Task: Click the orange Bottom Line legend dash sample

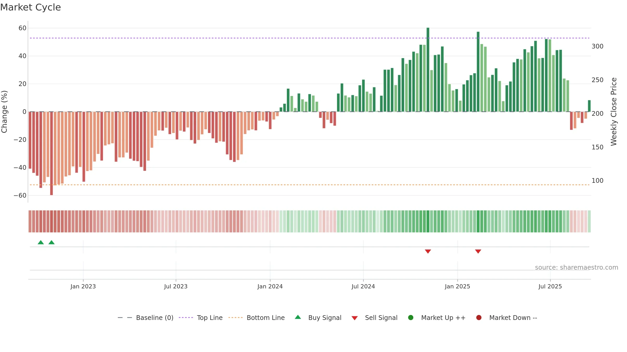Action: (x=235, y=318)
